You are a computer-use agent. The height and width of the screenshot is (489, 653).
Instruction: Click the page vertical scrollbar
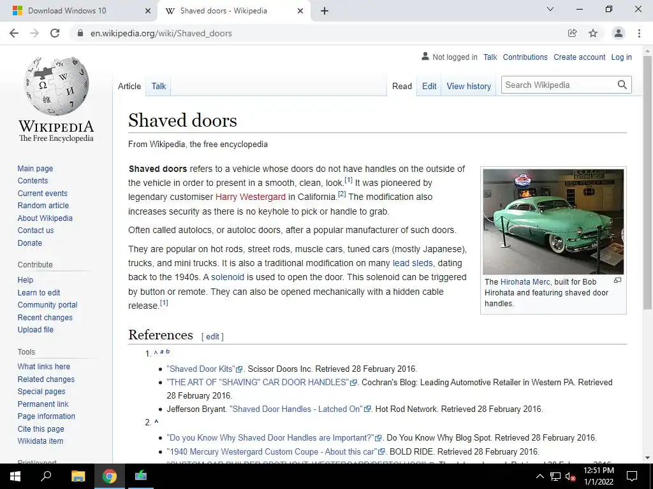point(647,183)
